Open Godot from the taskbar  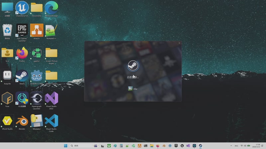click(170, 146)
